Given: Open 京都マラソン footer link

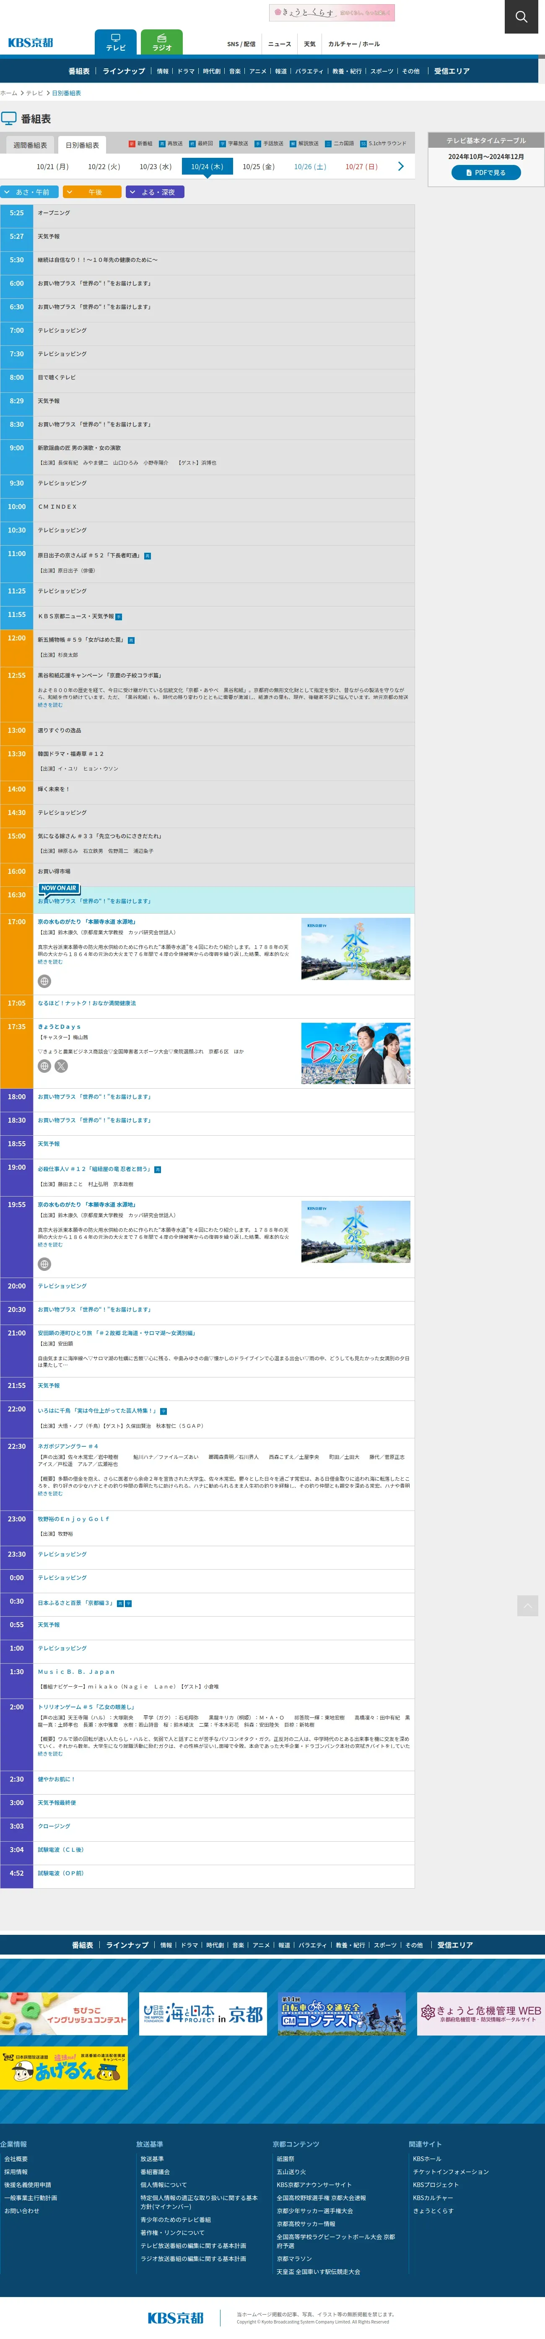Looking at the screenshot, I should coord(294,2258).
